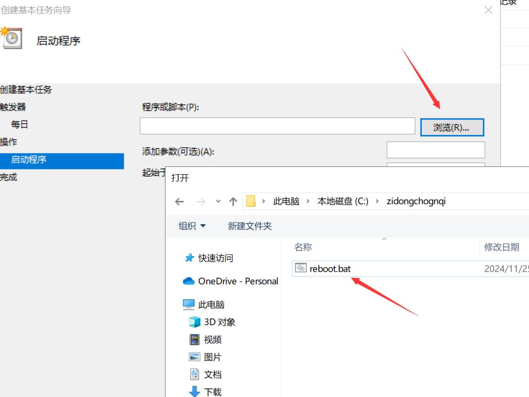Focus the 程序或脚本(P) input field
This screenshot has width=529, height=397.
coord(277,126)
